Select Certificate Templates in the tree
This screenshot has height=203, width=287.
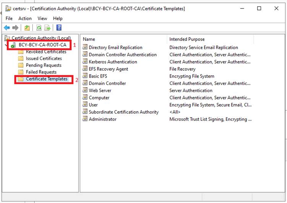tap(47, 79)
